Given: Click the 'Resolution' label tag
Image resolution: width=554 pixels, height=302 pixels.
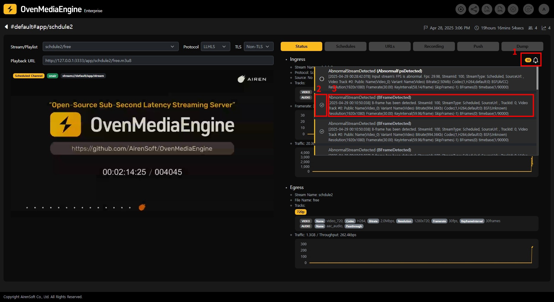Looking at the screenshot, I should 404,221.
